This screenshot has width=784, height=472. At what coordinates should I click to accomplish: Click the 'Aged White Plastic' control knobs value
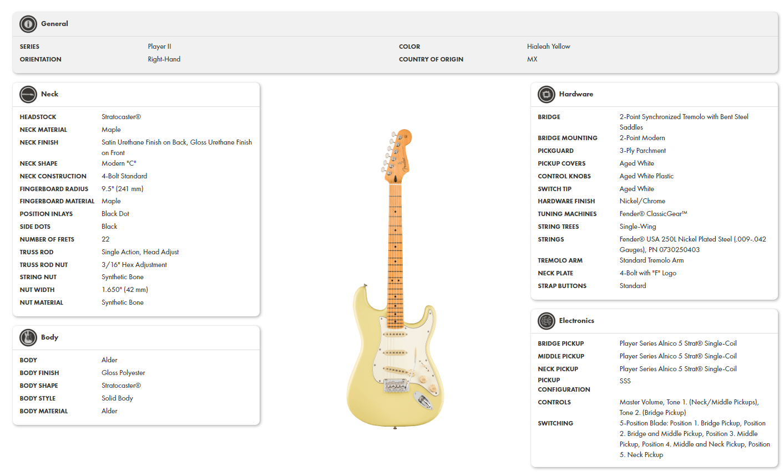tap(646, 176)
